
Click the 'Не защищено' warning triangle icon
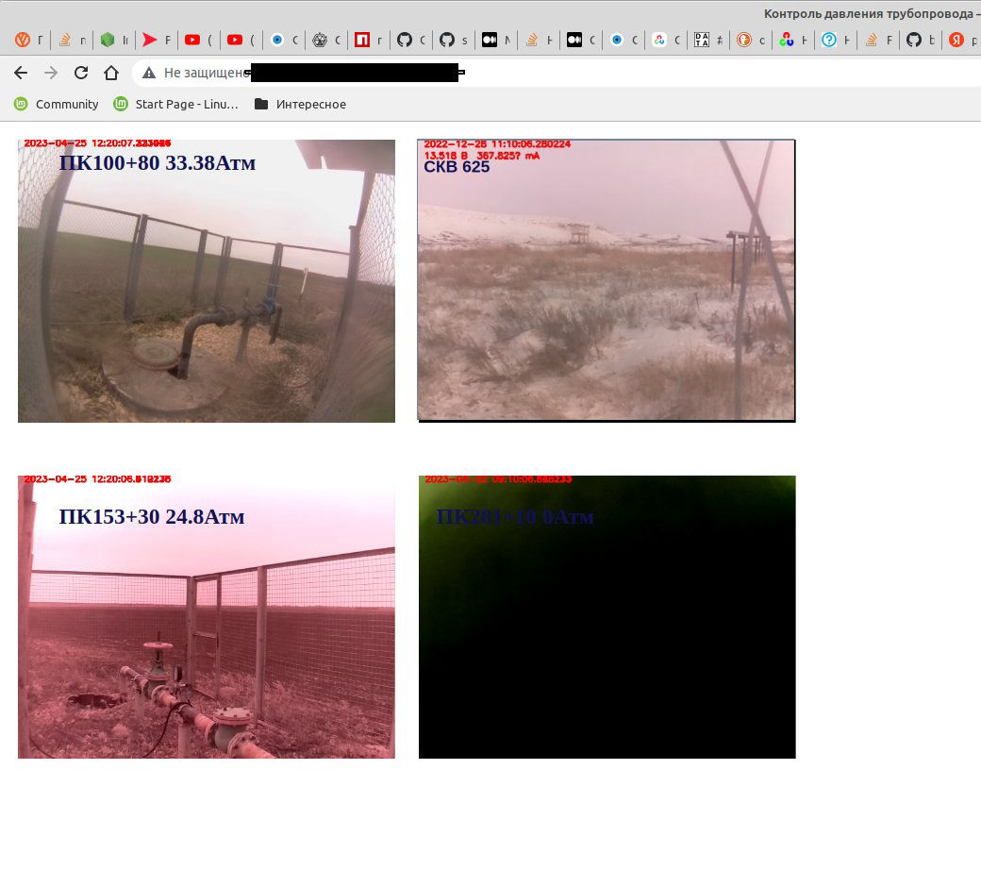pos(149,73)
